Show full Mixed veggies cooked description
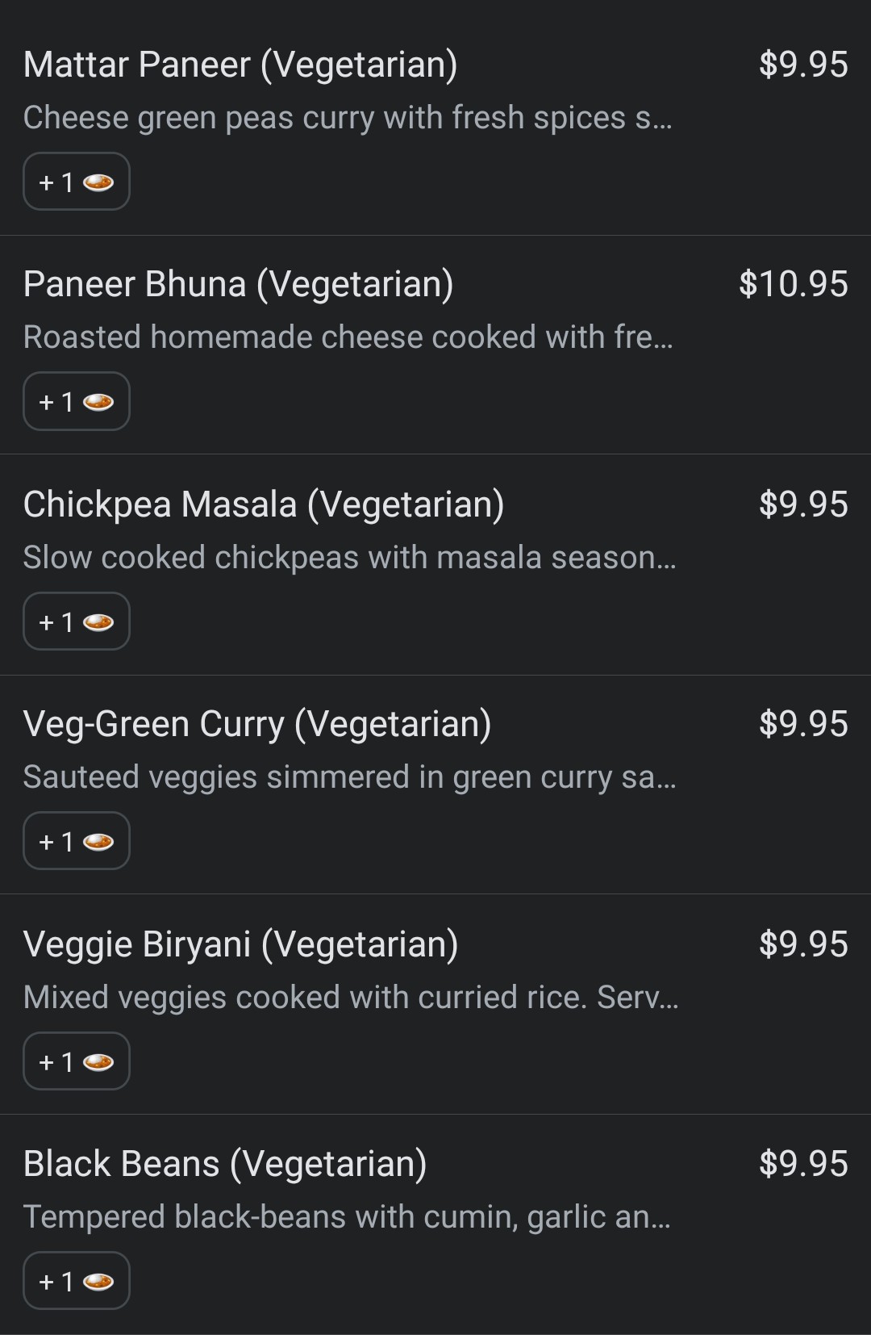This screenshot has height=1335, width=871. pyautogui.click(x=351, y=998)
